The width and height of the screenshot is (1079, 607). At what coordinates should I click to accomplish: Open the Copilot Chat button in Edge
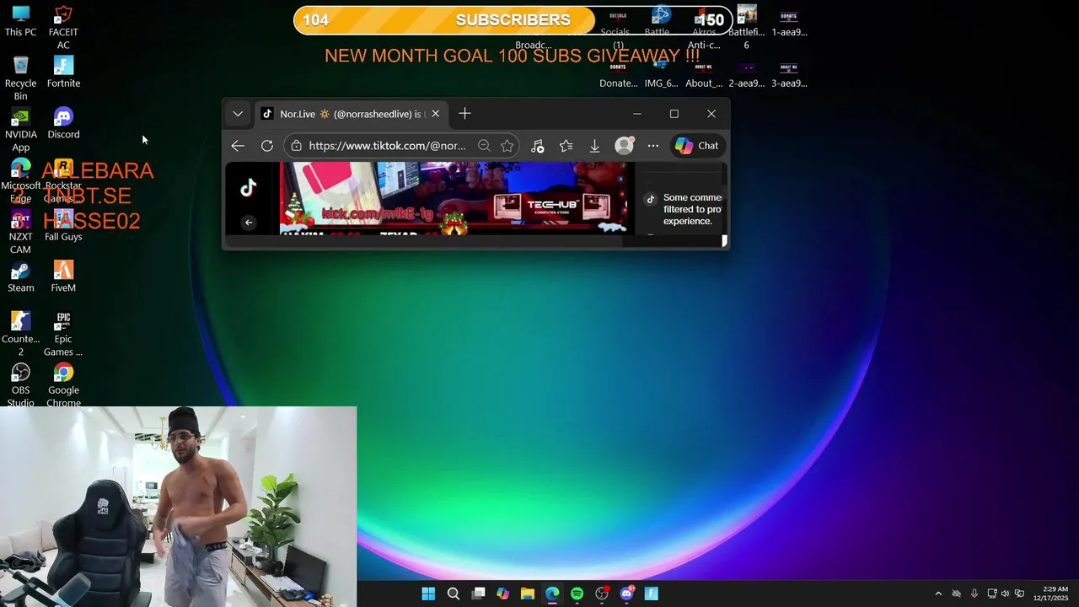697,146
